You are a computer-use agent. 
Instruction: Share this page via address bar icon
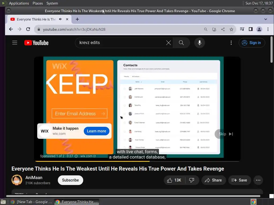pos(223,29)
